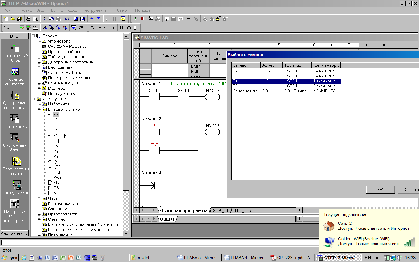
Task: Open the razdel taskbar button
Action: pos(152,258)
